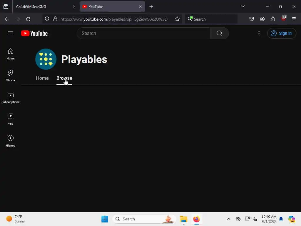Go back to the previous page
The image size is (301, 226).
coord(7,19)
